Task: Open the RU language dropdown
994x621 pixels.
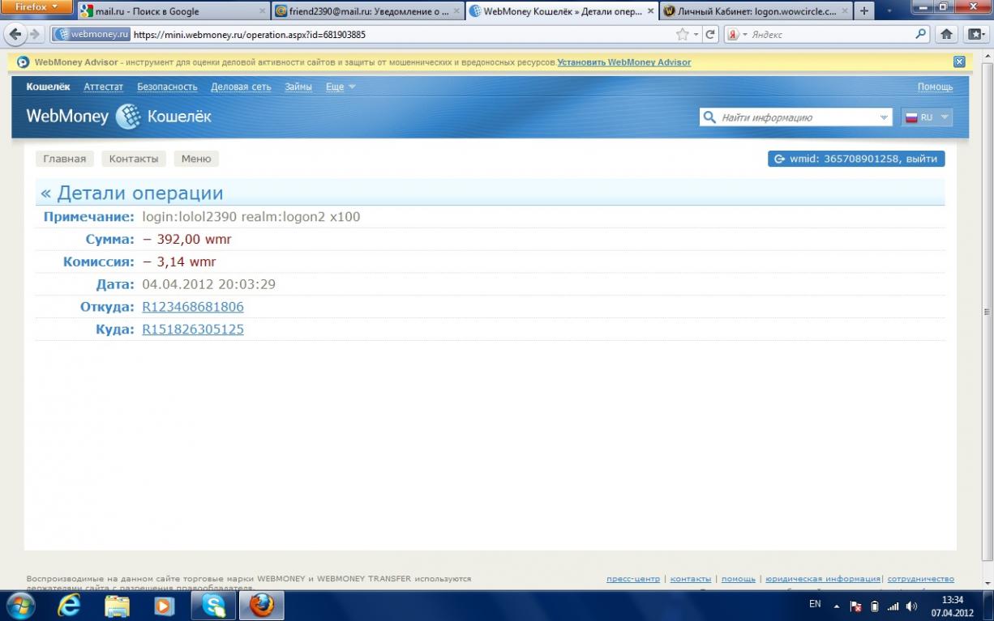Action: click(927, 117)
